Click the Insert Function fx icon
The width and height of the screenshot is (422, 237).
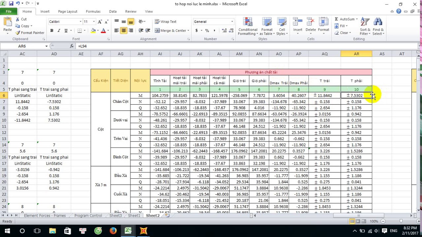tap(72, 46)
